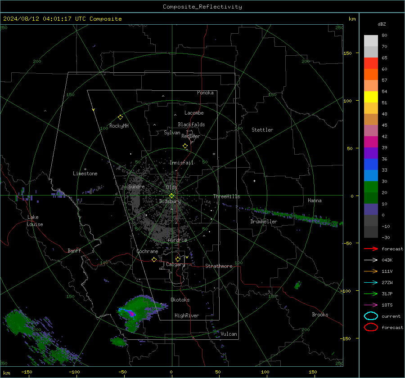
Task: Select the RockyMH label
Action: coord(119,126)
